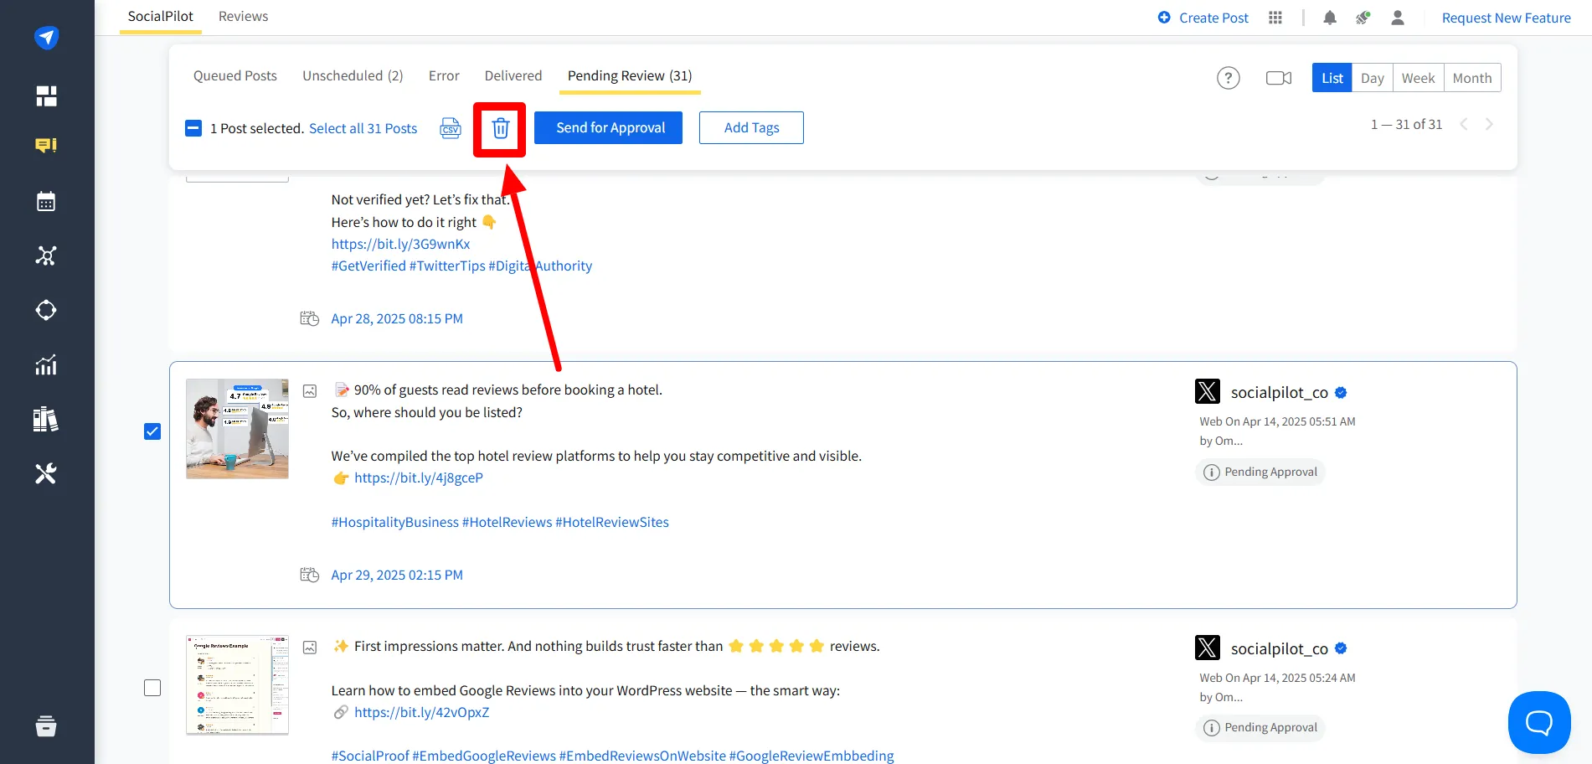Image resolution: width=1592 pixels, height=764 pixels.
Task: Go to next page arrow
Action: click(x=1489, y=124)
